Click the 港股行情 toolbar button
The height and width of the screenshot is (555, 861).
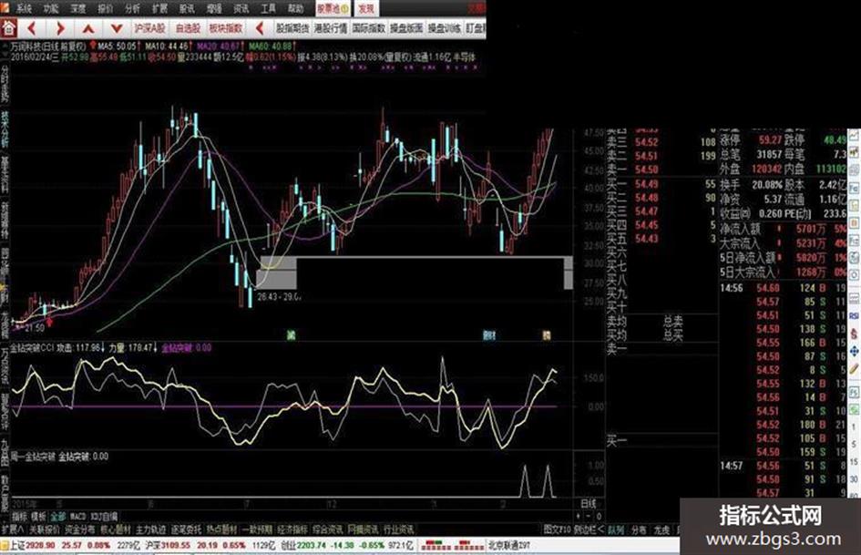pyautogui.click(x=331, y=27)
